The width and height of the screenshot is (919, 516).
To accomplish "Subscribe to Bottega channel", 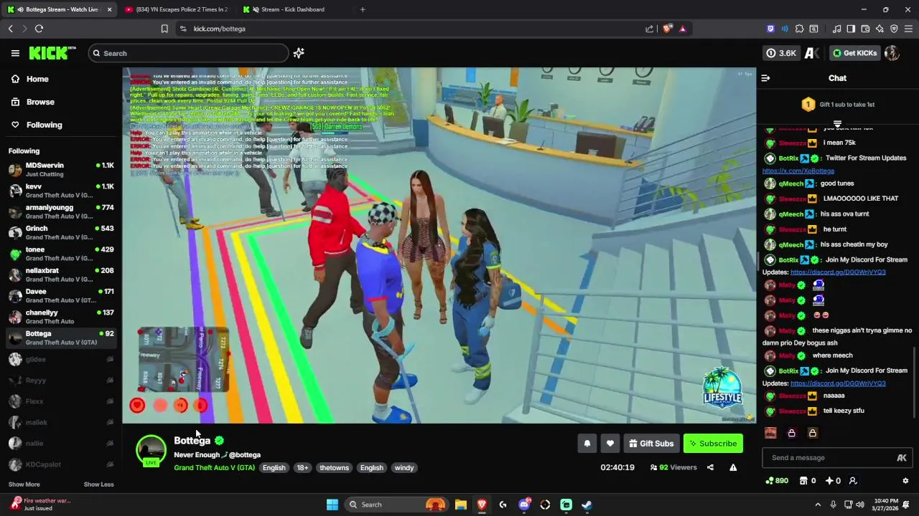I will point(713,444).
